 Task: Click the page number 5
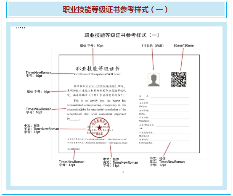123,172
